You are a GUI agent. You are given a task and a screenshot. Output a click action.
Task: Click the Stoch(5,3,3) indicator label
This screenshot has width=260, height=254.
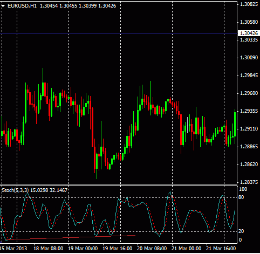[15, 190]
